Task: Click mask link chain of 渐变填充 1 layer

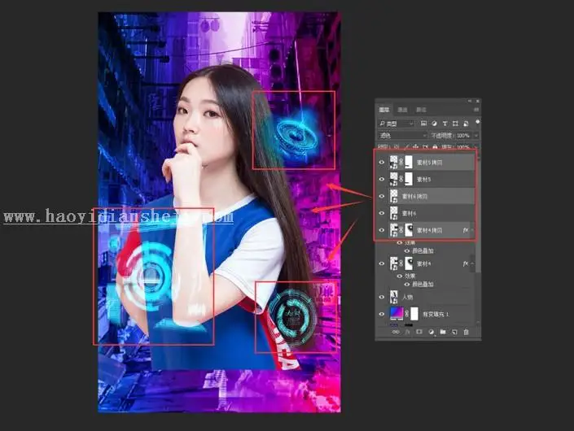Action: click(x=407, y=314)
